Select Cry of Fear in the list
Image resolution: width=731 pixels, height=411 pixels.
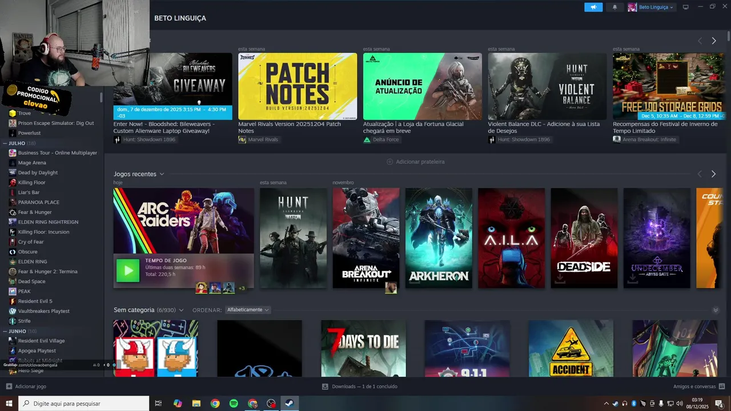pyautogui.click(x=31, y=242)
